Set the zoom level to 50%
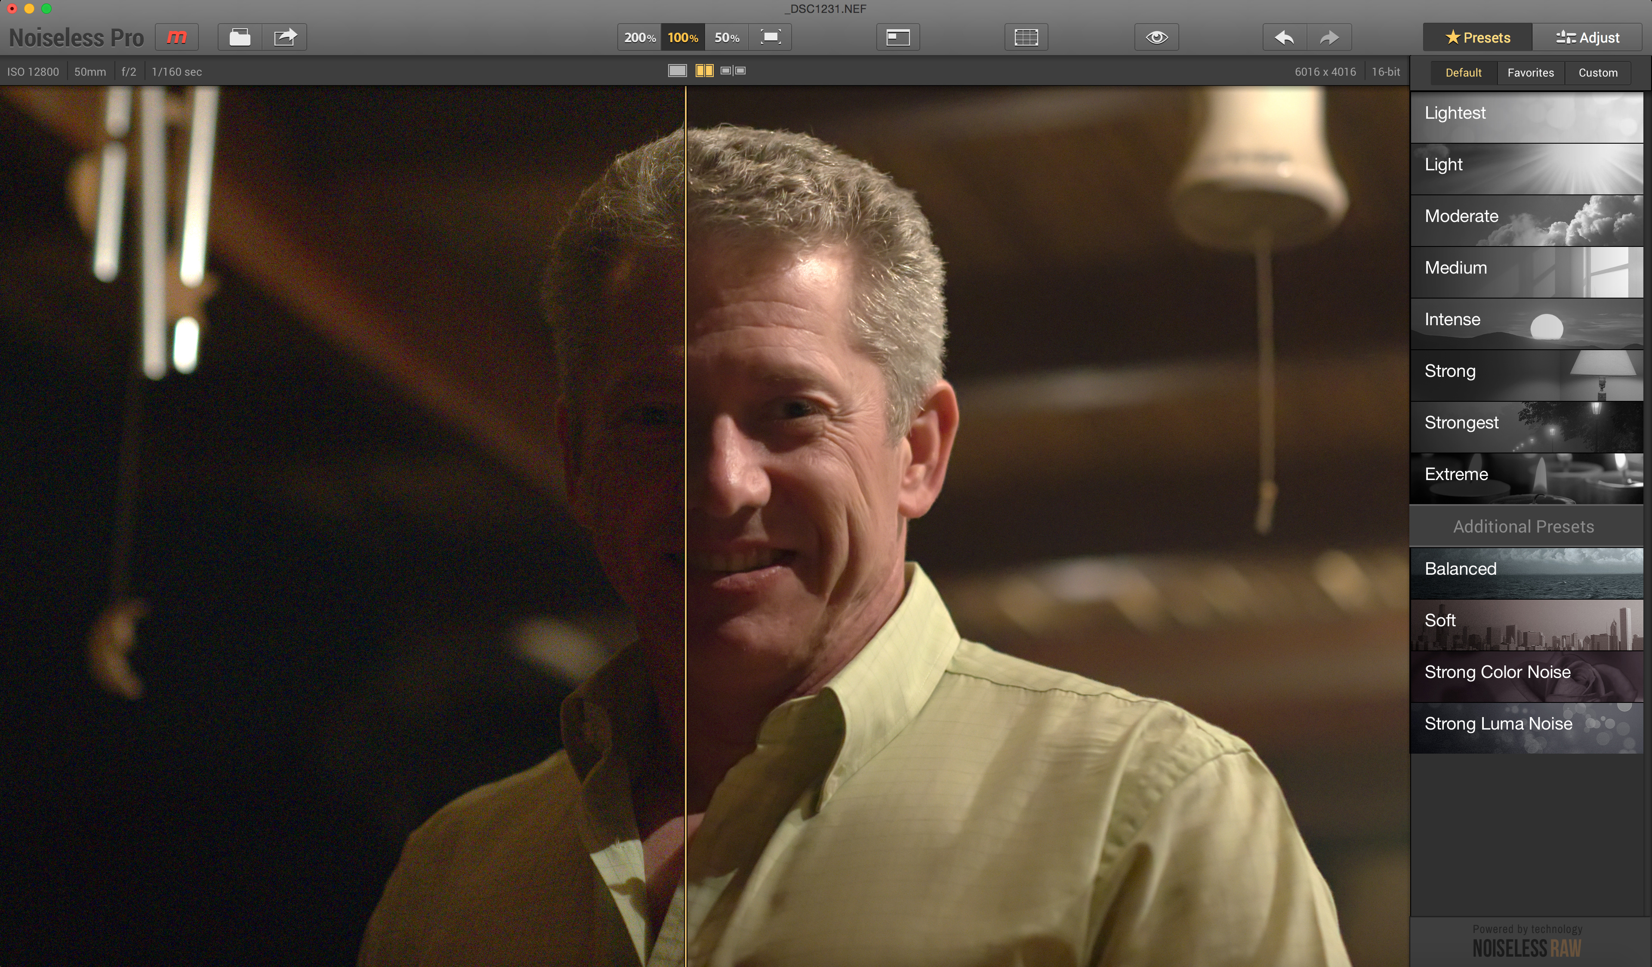 [727, 37]
